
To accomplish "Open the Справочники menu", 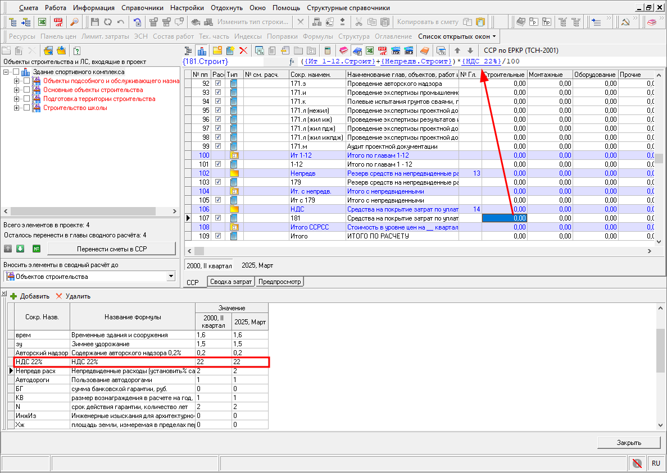I will point(142,8).
